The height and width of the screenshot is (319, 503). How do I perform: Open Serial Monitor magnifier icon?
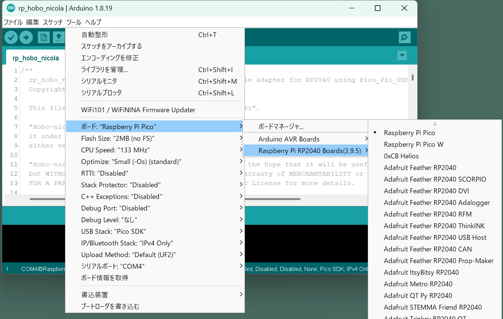tap(405, 37)
